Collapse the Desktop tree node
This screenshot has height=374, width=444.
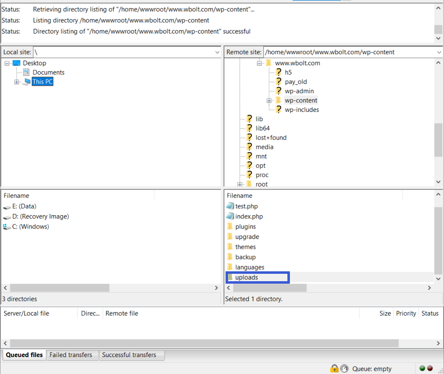click(x=7, y=63)
